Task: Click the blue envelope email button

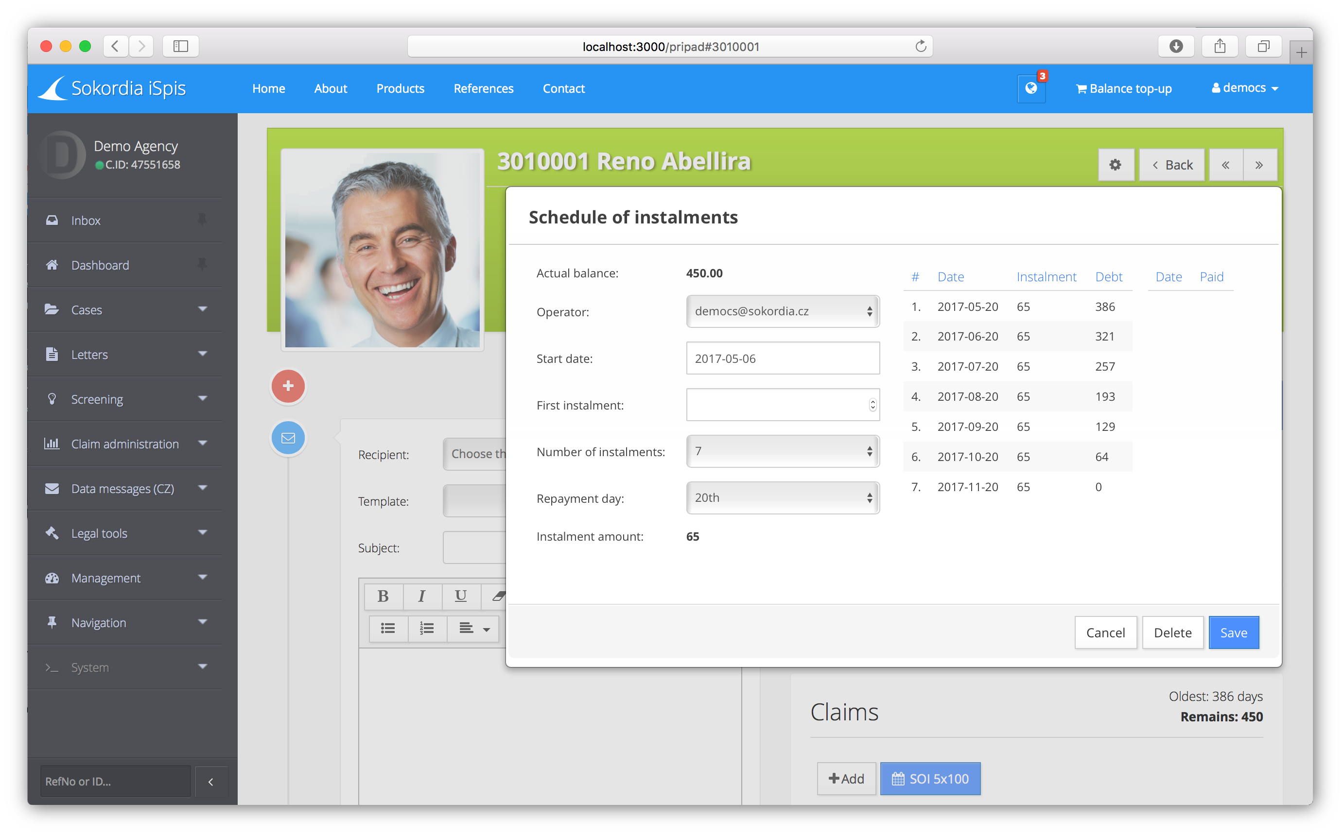Action: click(x=288, y=438)
